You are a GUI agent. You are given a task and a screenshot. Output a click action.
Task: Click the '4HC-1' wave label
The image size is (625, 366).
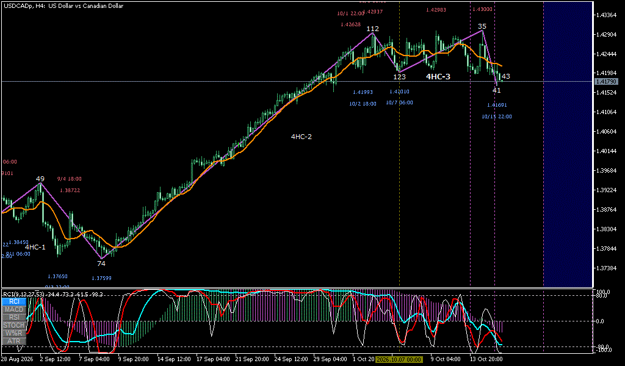pos(35,247)
